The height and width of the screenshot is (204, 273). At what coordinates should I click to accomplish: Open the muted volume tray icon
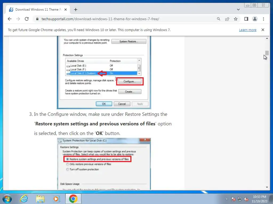(246, 199)
